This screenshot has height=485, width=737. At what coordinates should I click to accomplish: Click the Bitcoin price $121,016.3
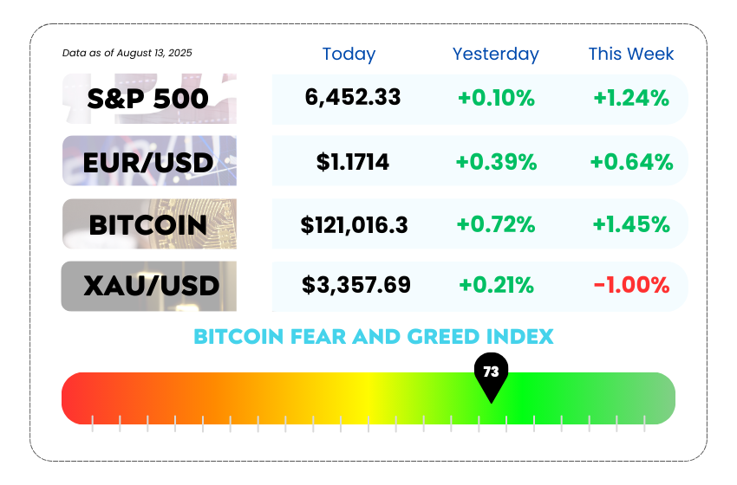point(354,225)
